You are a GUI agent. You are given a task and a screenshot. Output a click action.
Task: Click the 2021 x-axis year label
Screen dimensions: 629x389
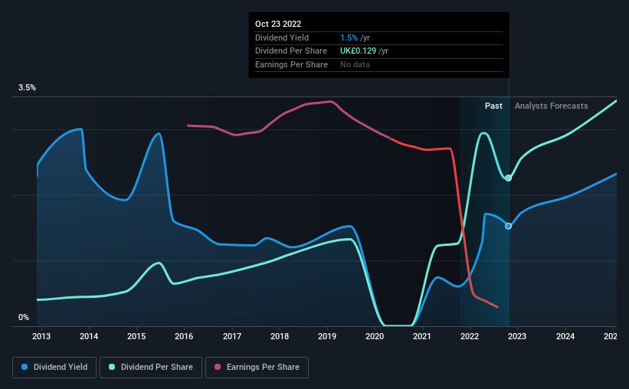(x=422, y=336)
